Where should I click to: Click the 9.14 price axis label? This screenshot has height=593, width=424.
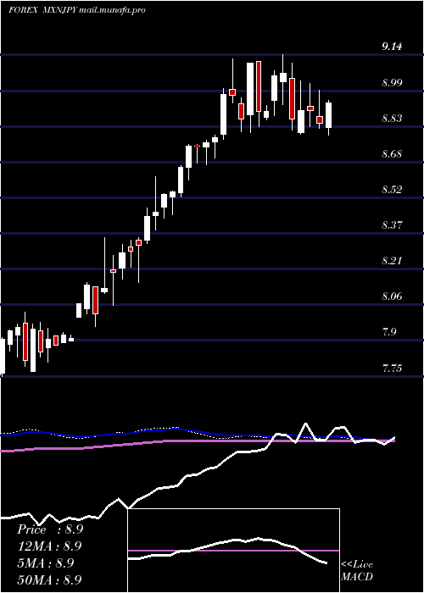coord(392,47)
